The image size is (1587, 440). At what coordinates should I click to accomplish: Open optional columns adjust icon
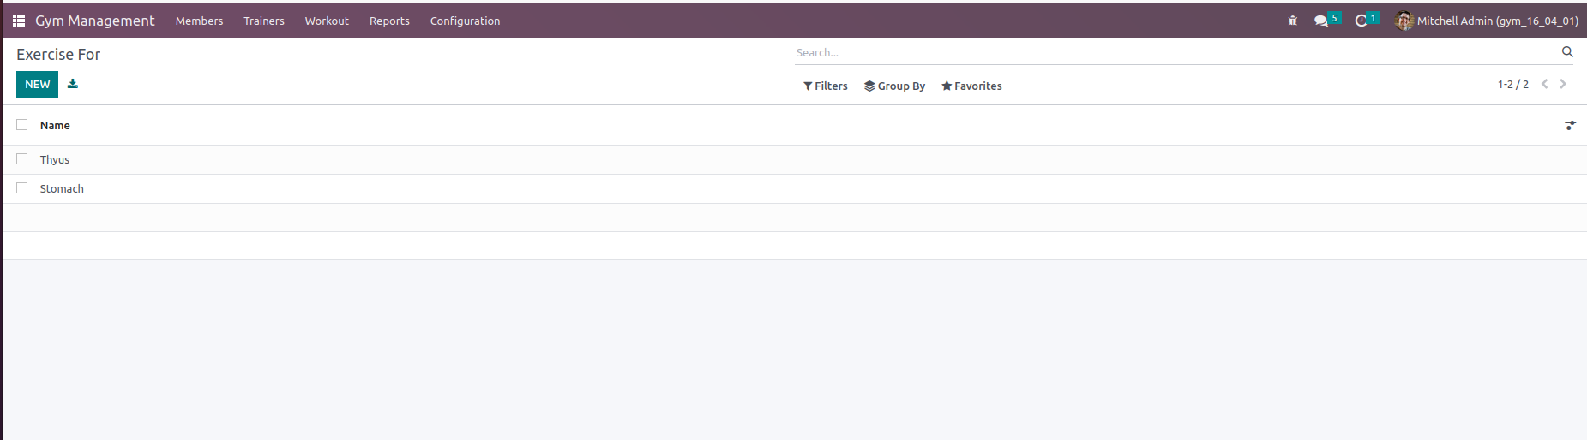coord(1570,125)
